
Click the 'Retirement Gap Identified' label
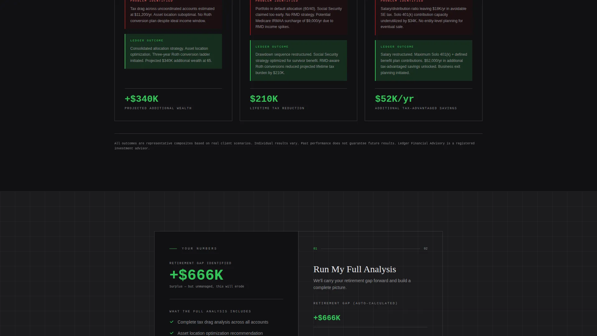(200, 263)
